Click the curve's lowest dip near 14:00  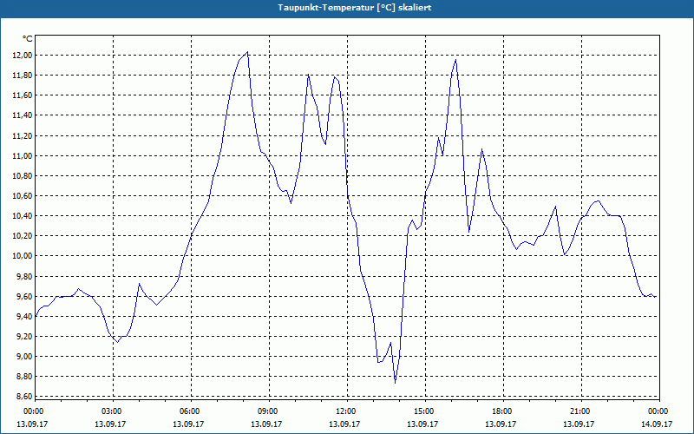coord(396,382)
